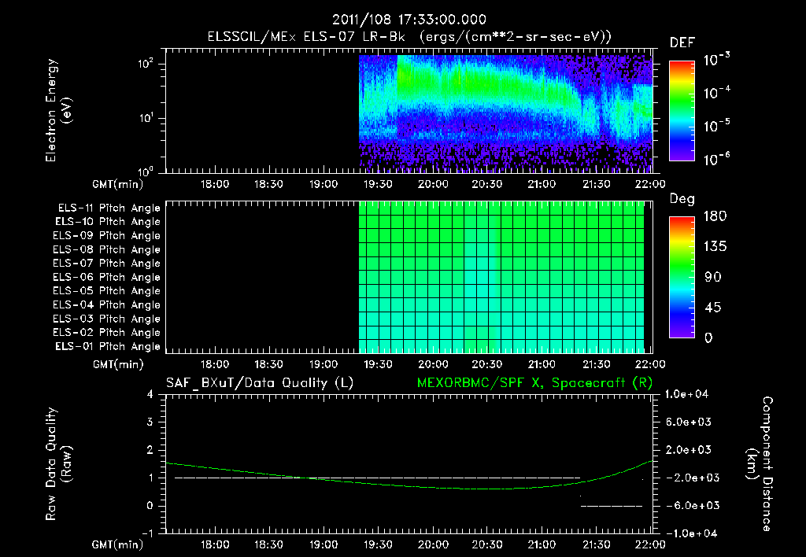The image size is (806, 557).
Task: Click '21:00' under the data quality panel
Action: click(542, 544)
